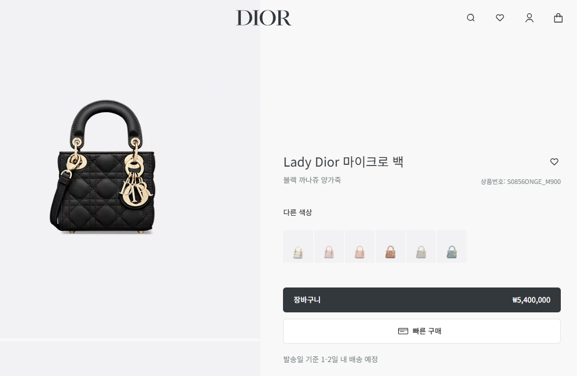Pick the blue bag color thumbnail
The width and height of the screenshot is (577, 376).
(451, 246)
